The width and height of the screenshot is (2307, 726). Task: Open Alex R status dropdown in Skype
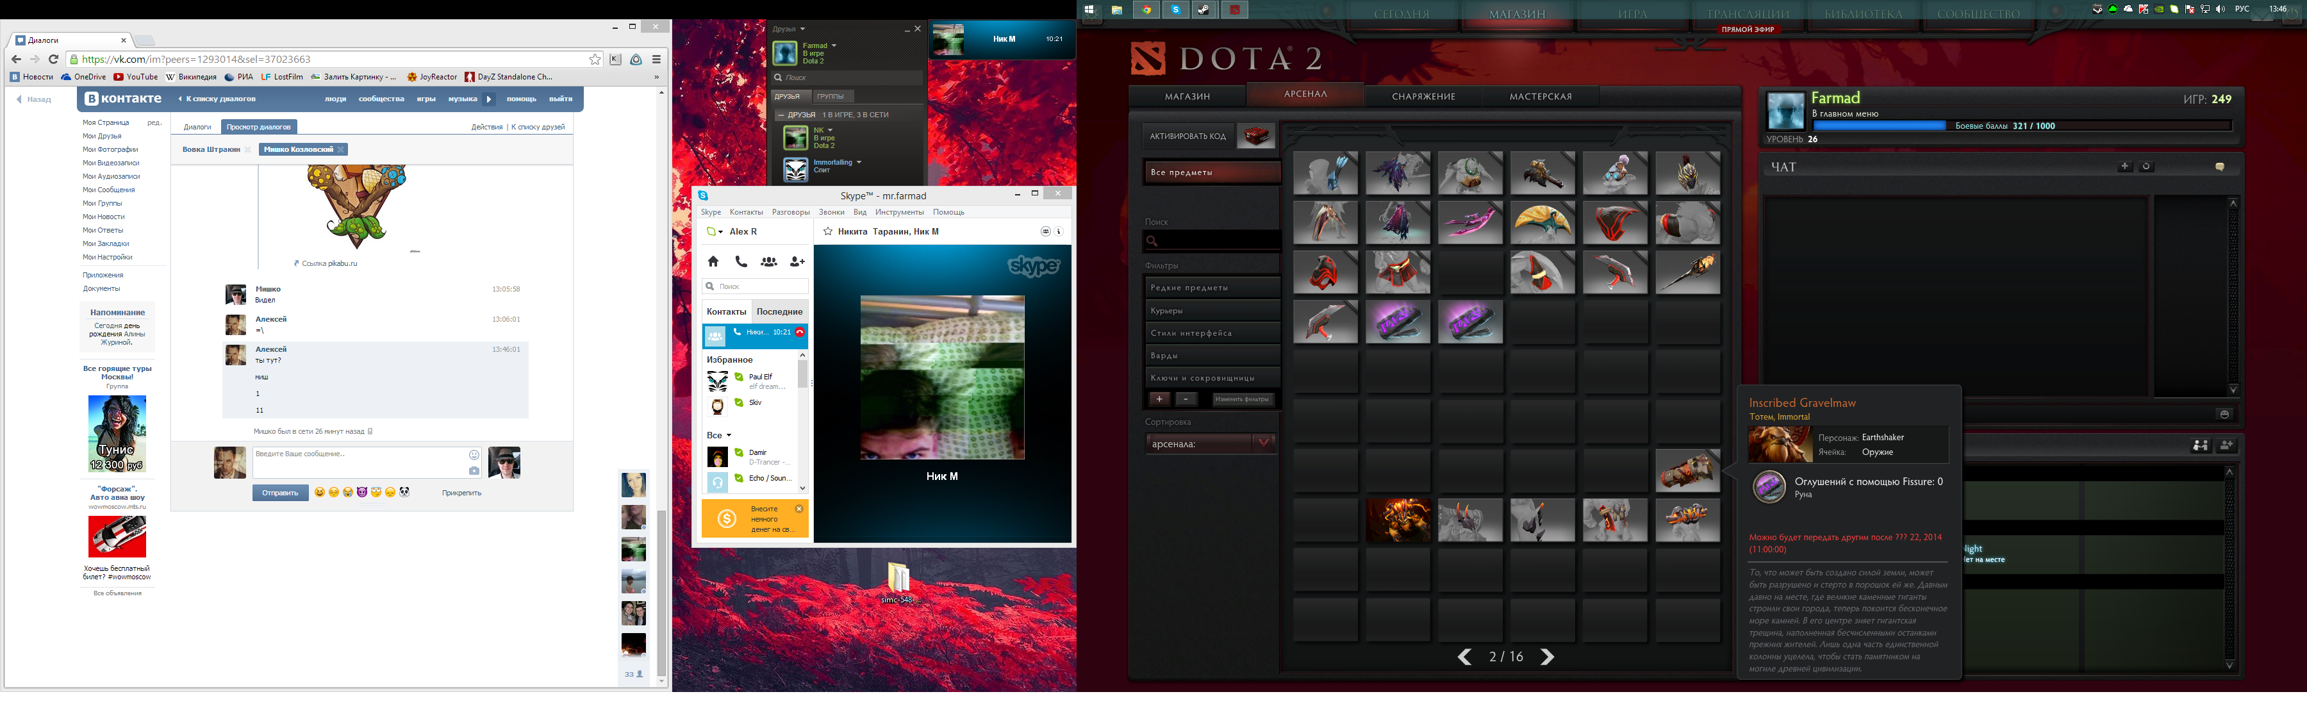[720, 232]
